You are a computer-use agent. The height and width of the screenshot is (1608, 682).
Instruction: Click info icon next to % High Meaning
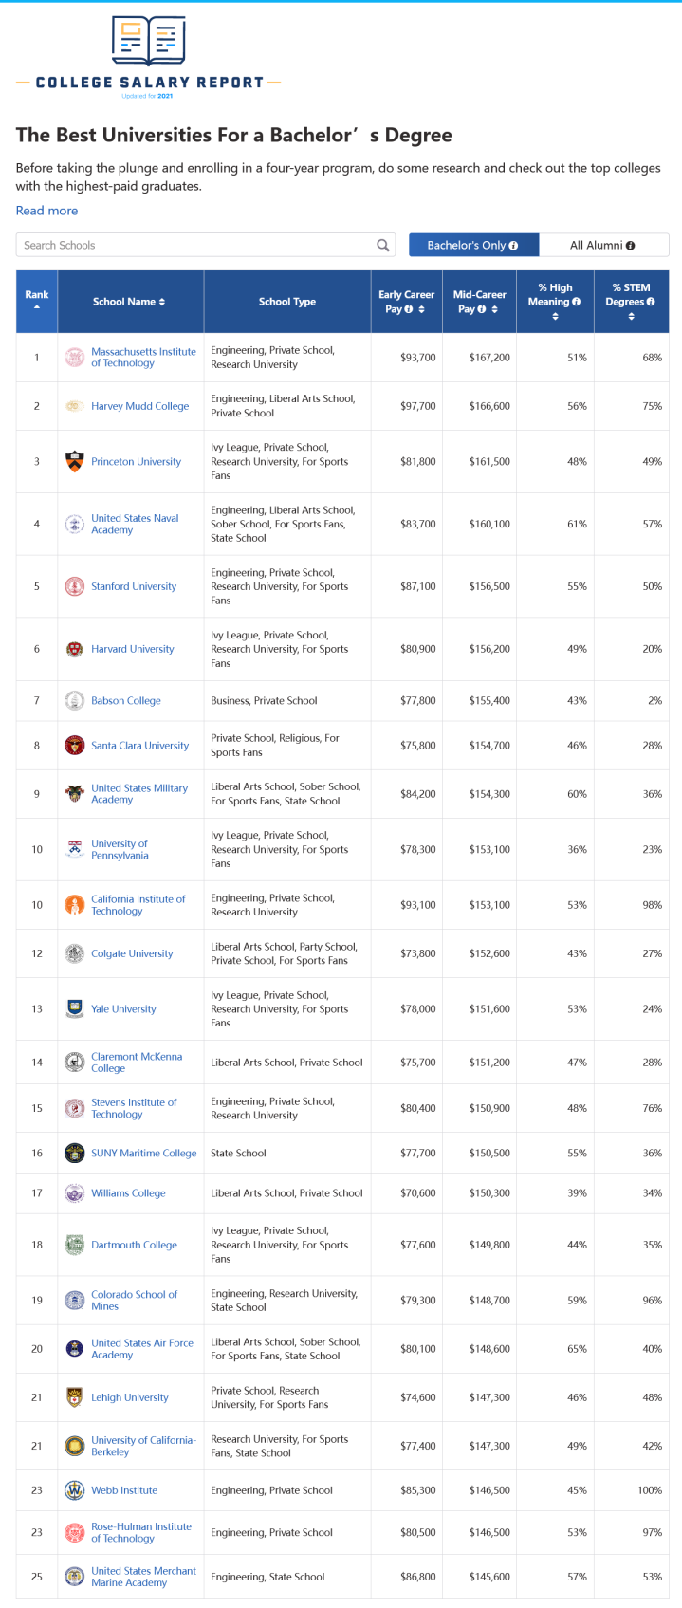point(577,302)
